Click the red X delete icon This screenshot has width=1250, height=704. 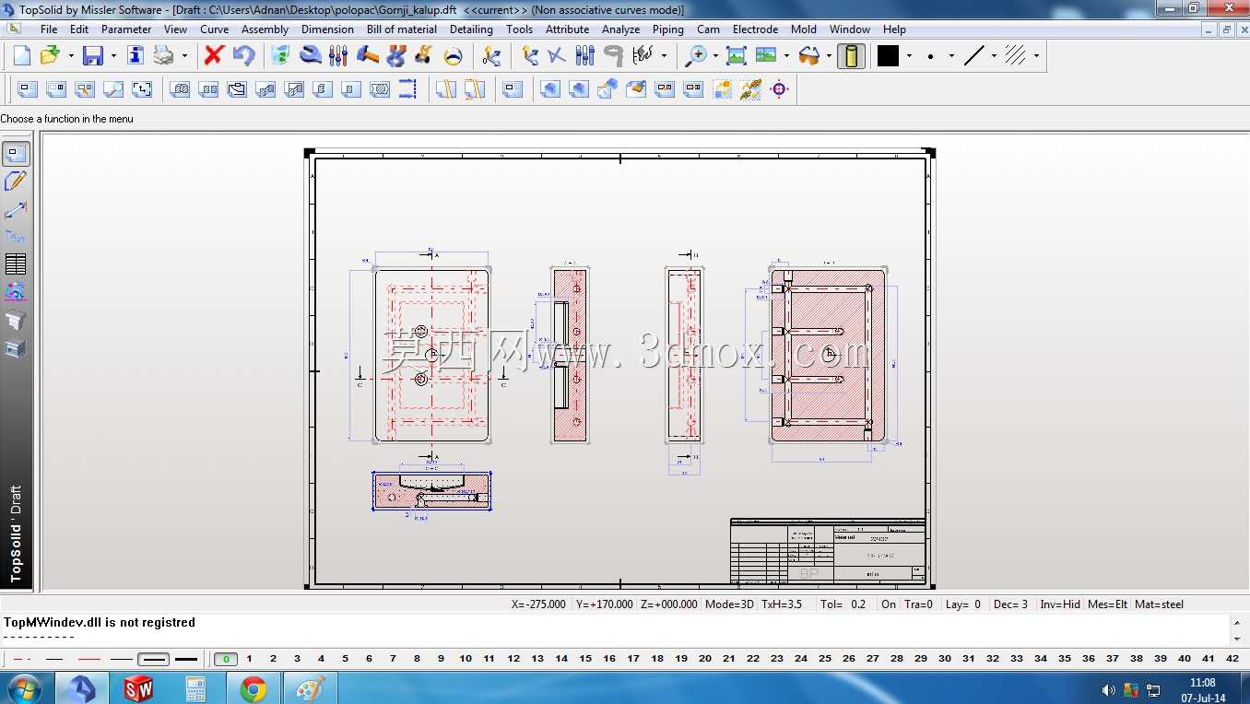click(214, 56)
